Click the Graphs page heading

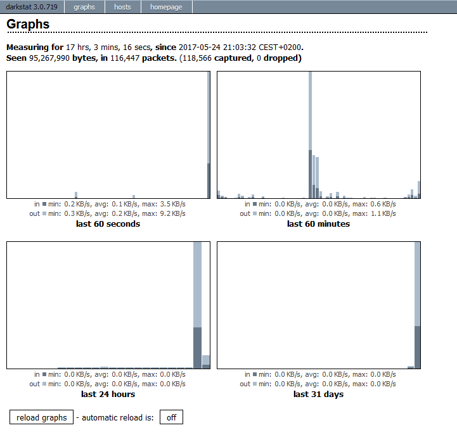click(28, 24)
